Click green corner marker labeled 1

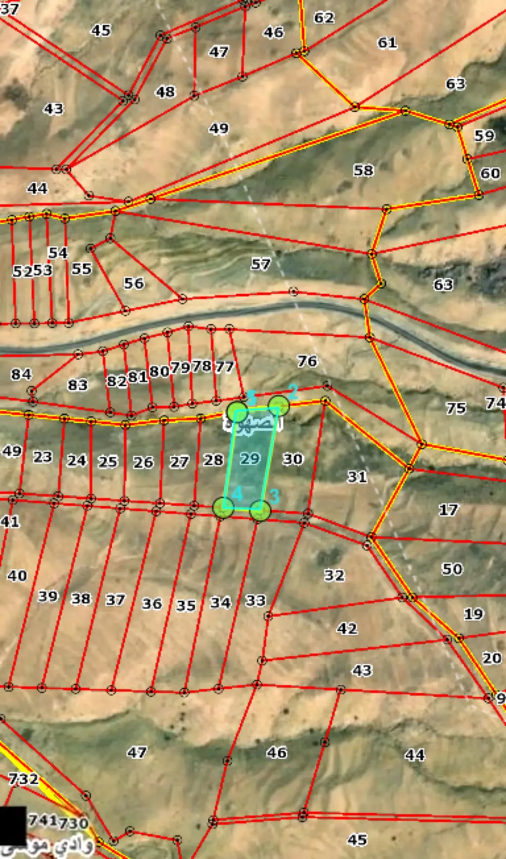[237, 412]
